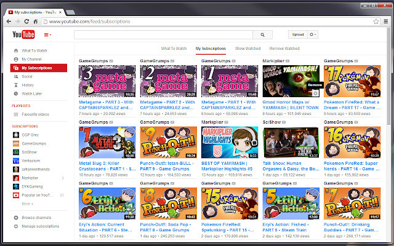Remove the Gmod Horror Maps video using X
This screenshot has height=246, width=394.
click(315, 92)
